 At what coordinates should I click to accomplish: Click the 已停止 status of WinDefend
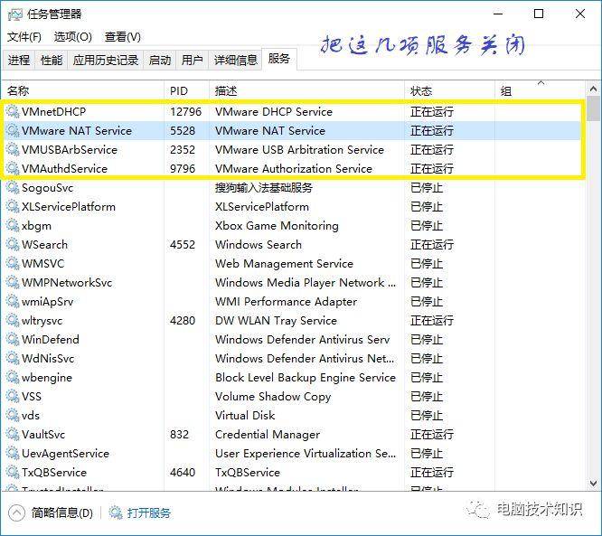click(427, 340)
